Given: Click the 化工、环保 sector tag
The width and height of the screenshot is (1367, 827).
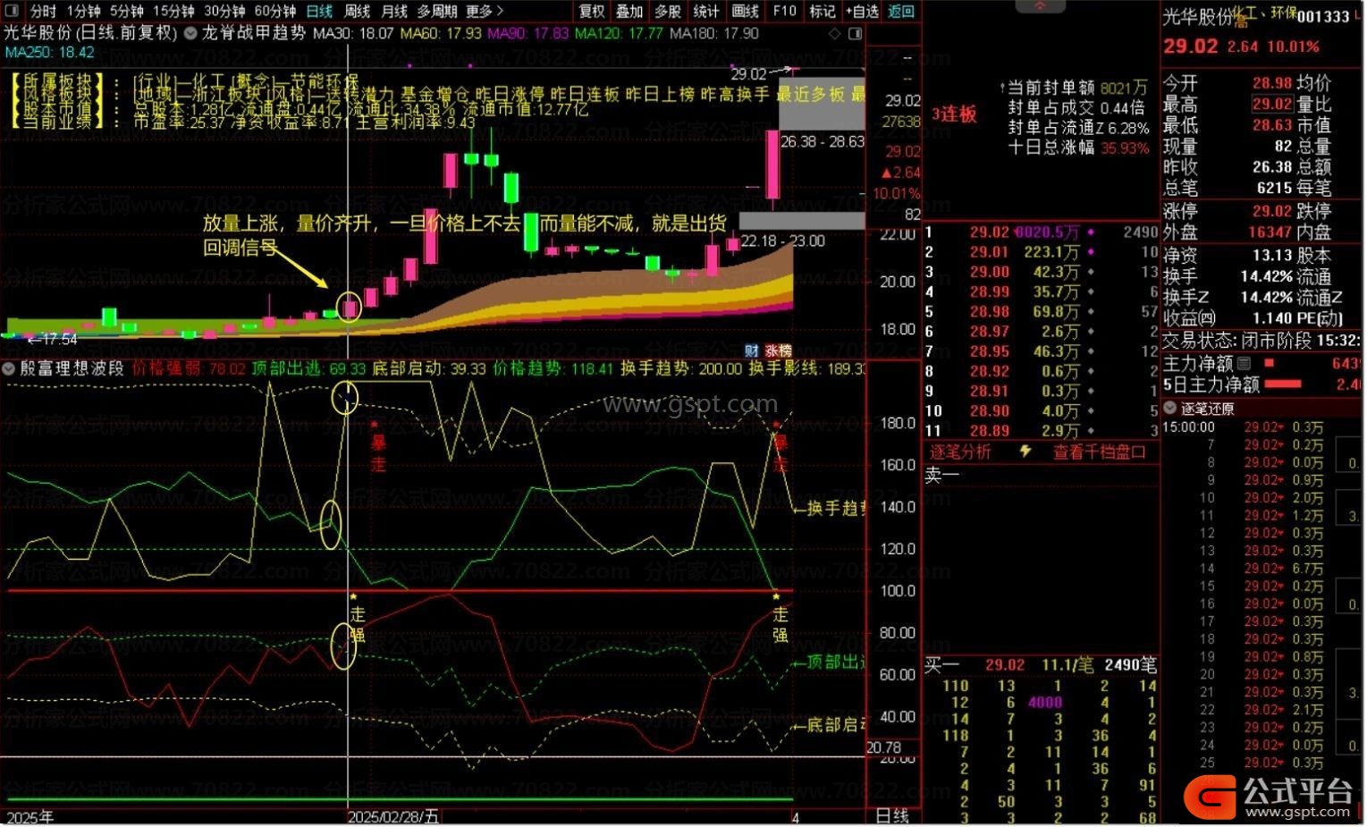Looking at the screenshot, I should [x=1263, y=13].
